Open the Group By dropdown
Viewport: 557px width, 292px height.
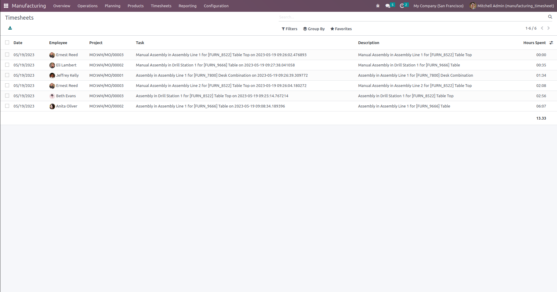tap(314, 29)
